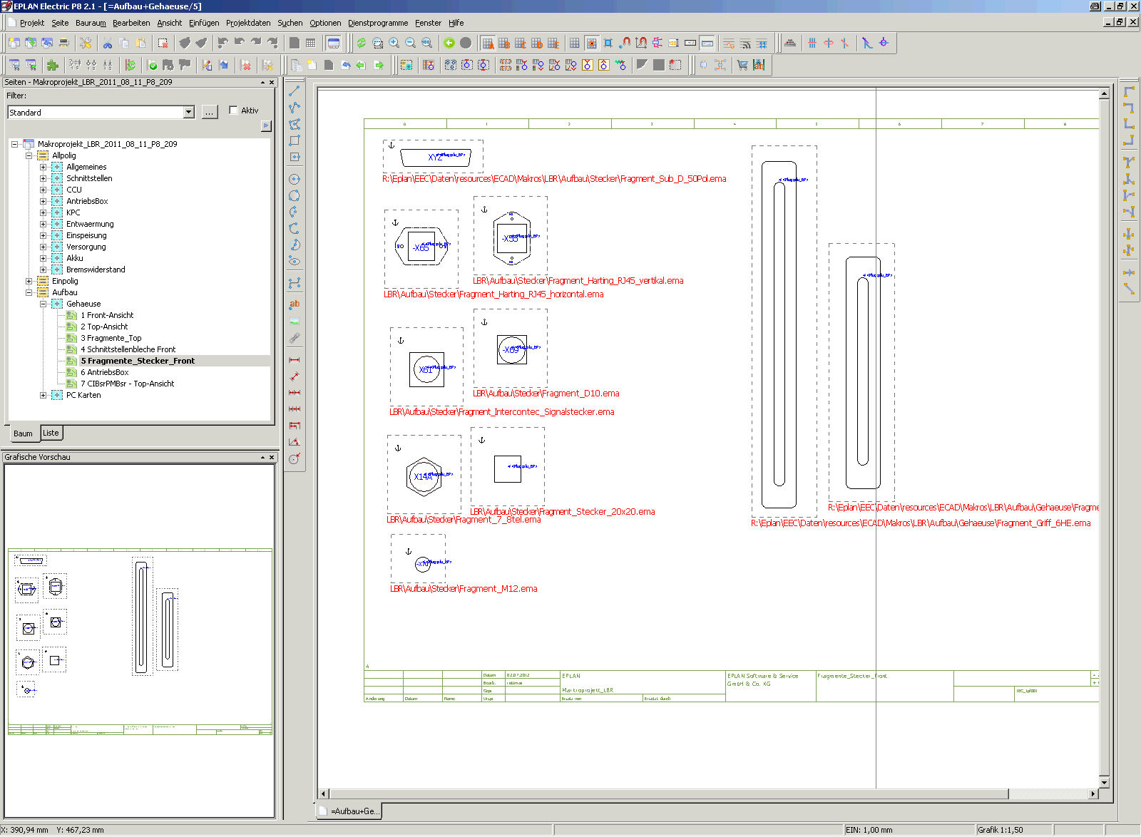Viewport: 1141px width, 837px height.
Task: Toggle grid size A button
Action: click(488, 43)
